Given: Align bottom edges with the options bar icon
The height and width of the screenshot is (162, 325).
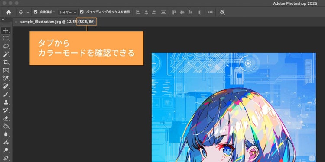Looking at the screenshot, I should [x=190, y=12].
